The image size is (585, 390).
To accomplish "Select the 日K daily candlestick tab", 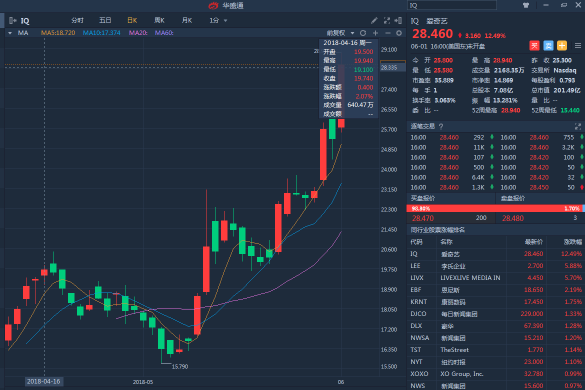I will 132,20.
